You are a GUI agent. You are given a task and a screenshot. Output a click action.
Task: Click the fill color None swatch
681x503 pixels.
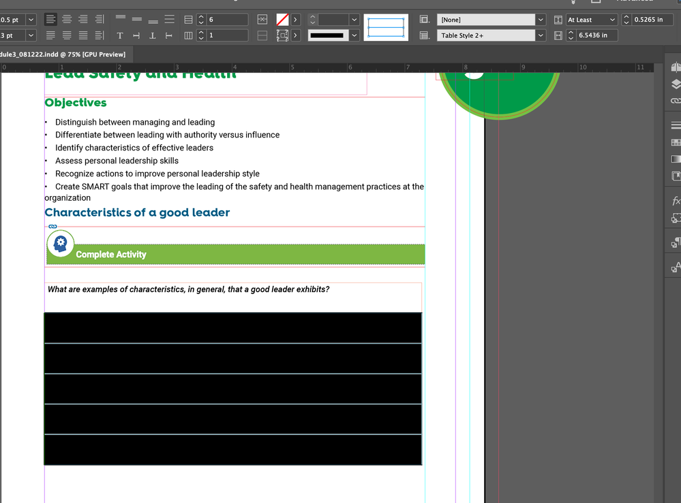(x=282, y=20)
